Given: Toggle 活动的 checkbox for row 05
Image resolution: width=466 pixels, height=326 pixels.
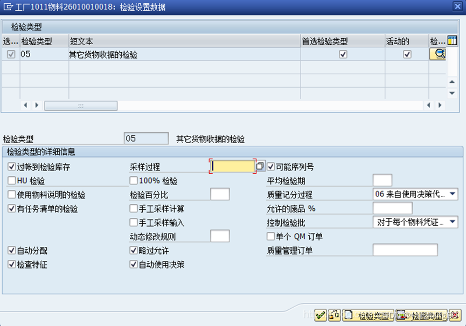Looking at the screenshot, I should pos(407,54).
